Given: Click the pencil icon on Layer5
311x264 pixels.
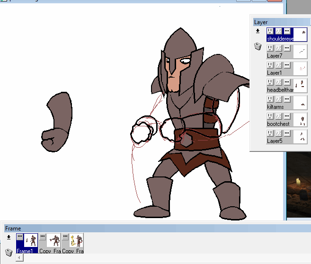Looking at the screenshot, I should 278,133.
